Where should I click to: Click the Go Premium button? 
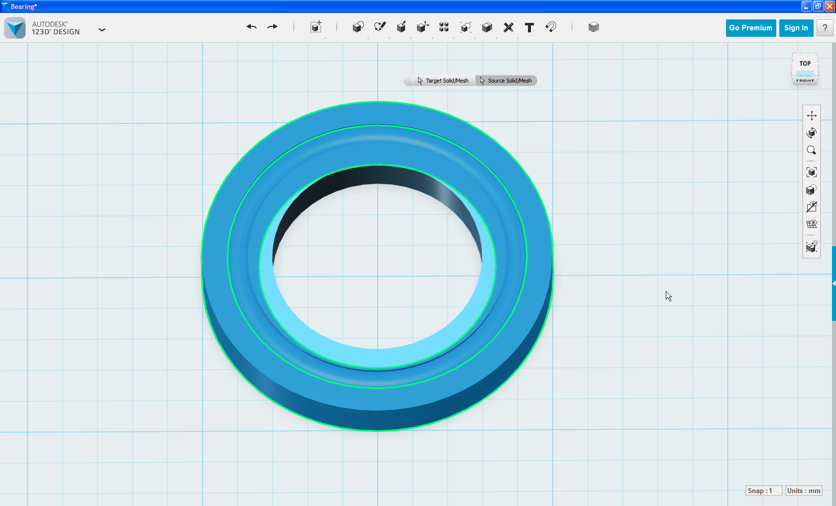750,28
